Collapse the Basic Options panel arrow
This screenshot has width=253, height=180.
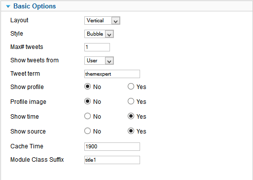pos(8,6)
